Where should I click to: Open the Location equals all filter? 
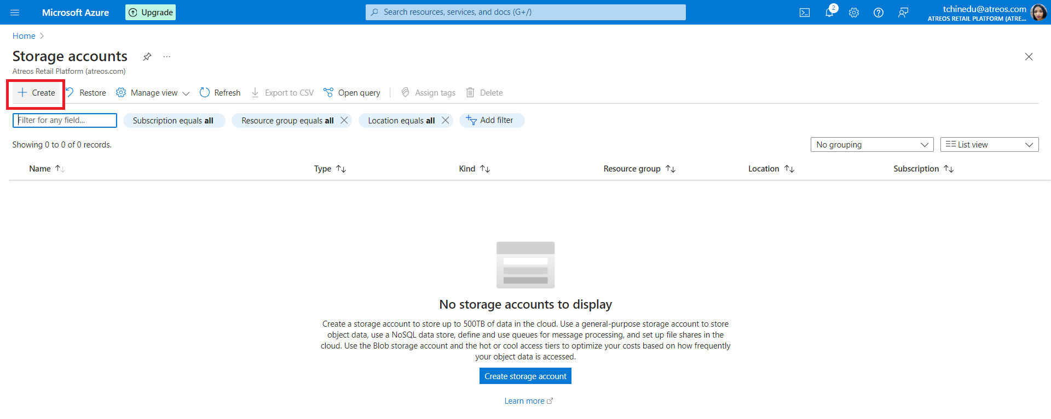[x=401, y=121]
